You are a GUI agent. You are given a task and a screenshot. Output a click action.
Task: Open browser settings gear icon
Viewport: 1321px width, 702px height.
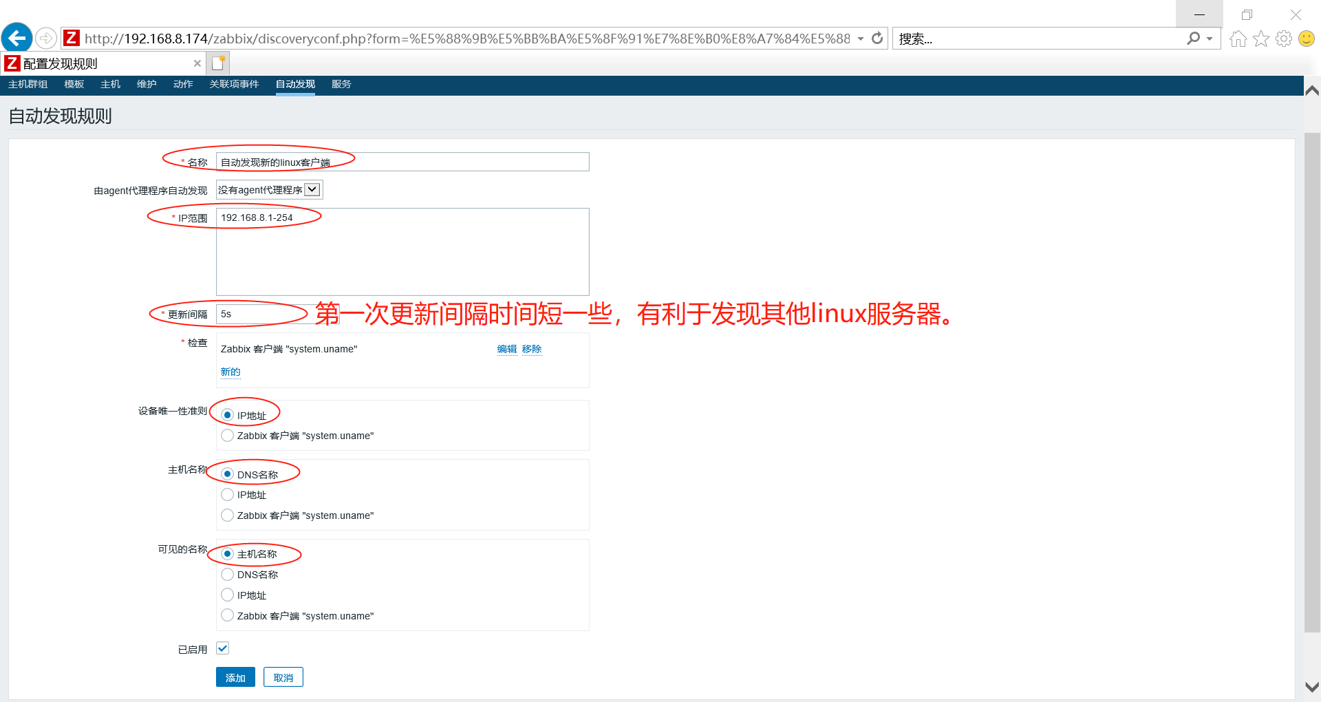[1284, 39]
